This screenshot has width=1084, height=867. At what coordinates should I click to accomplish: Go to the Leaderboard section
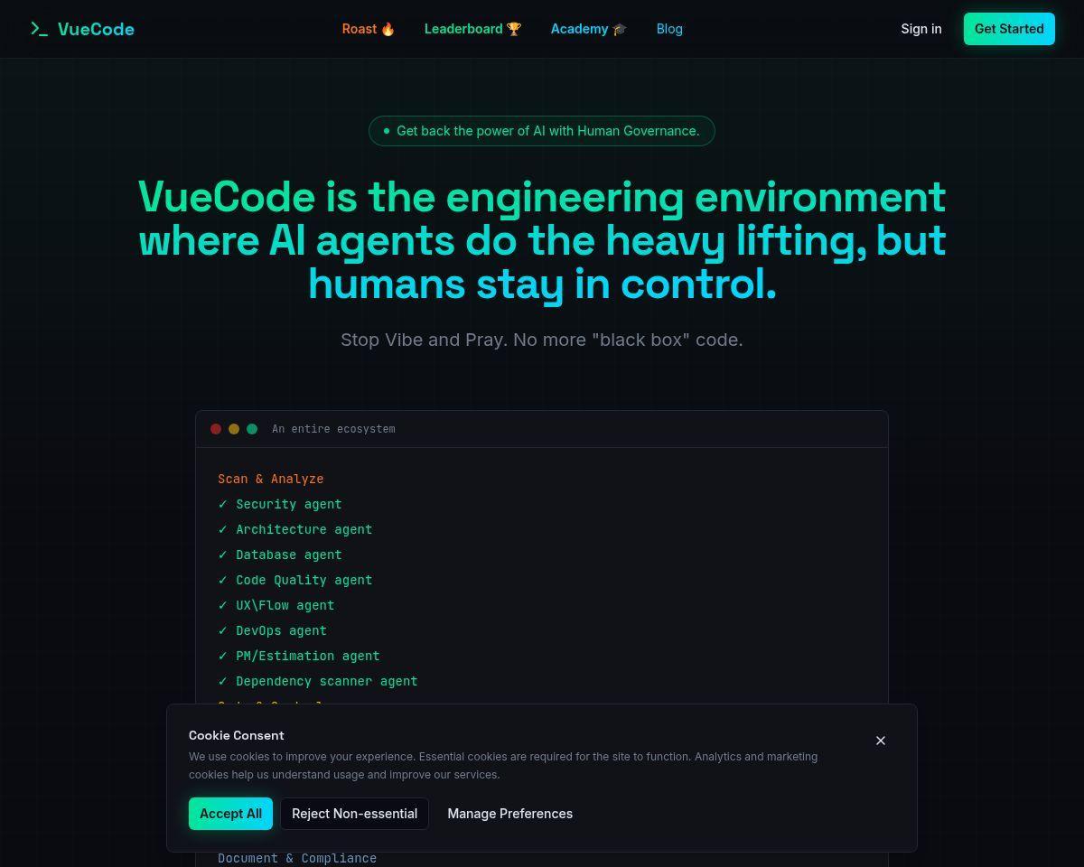463,29
